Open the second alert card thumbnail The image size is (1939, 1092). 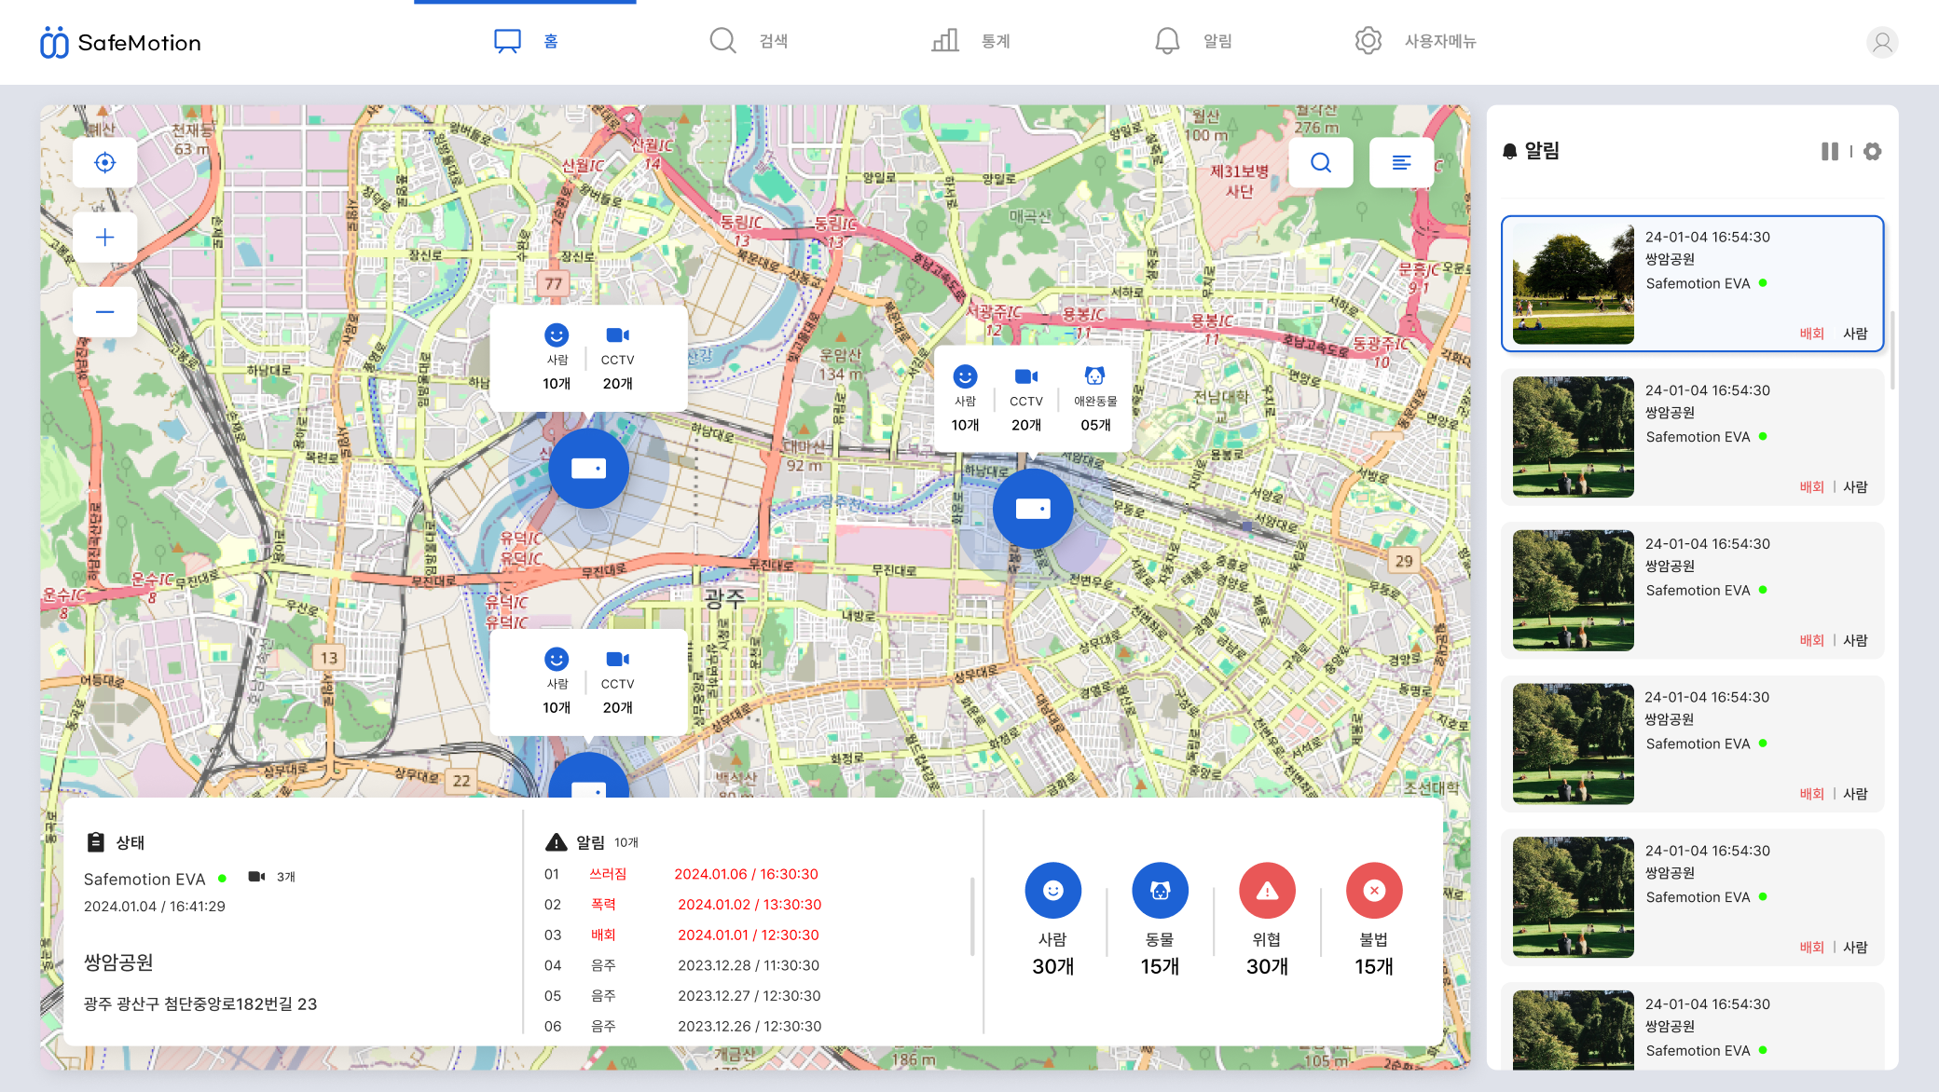tap(1574, 437)
